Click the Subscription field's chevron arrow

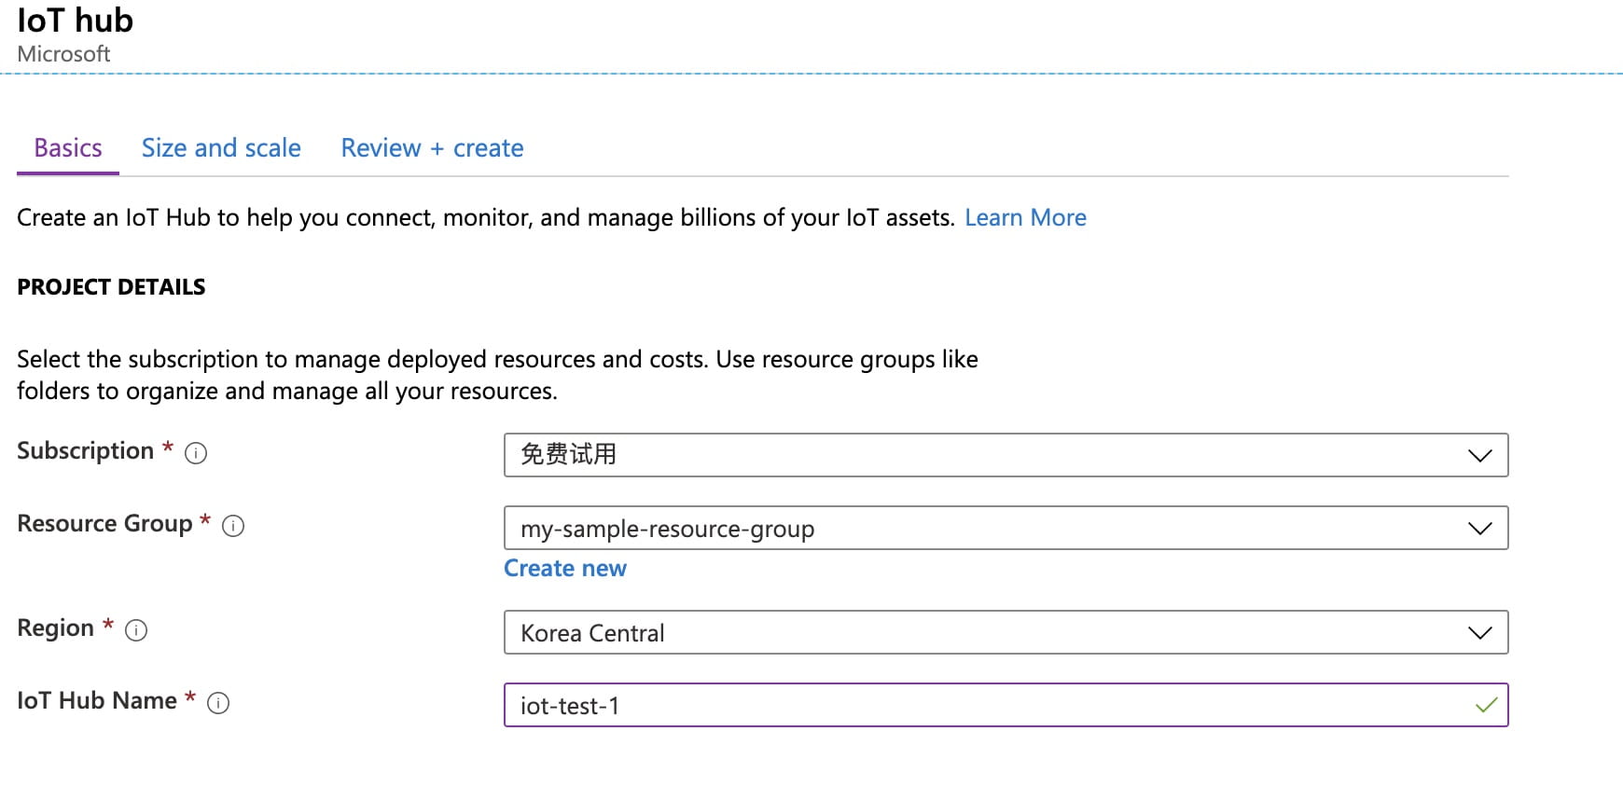tap(1479, 455)
